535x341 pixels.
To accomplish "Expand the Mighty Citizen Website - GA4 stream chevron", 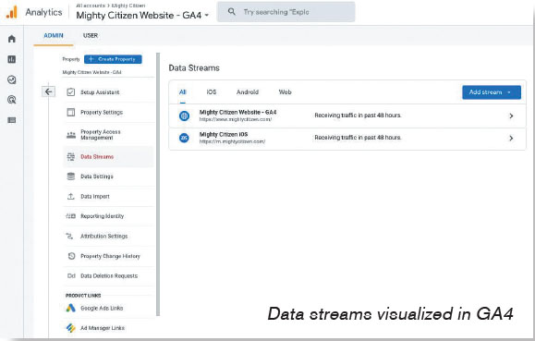I will point(511,116).
